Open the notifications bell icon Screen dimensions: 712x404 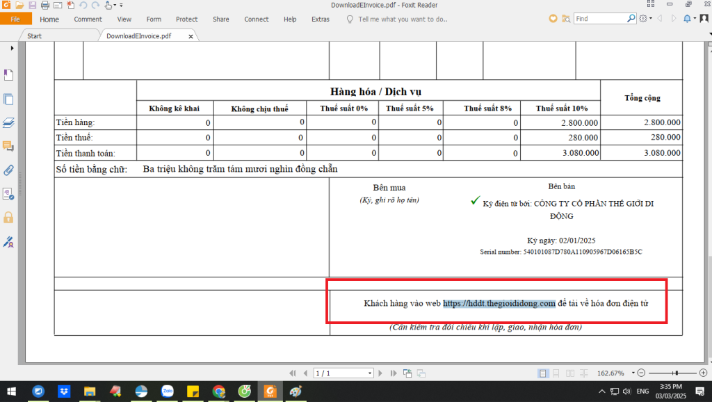[687, 19]
